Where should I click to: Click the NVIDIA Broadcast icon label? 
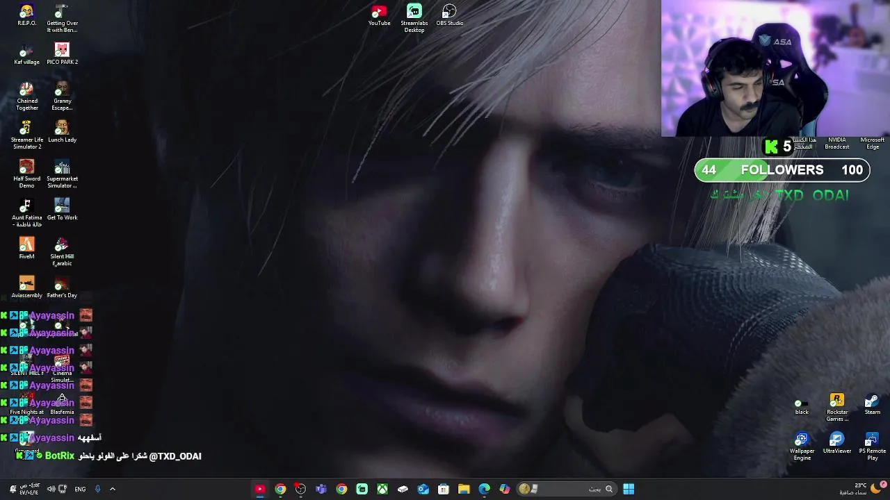coord(837,143)
